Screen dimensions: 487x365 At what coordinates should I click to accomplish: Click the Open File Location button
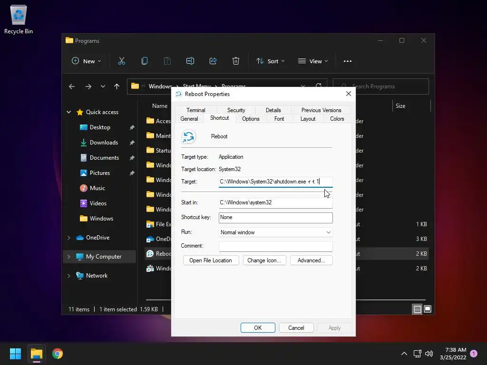(x=211, y=260)
